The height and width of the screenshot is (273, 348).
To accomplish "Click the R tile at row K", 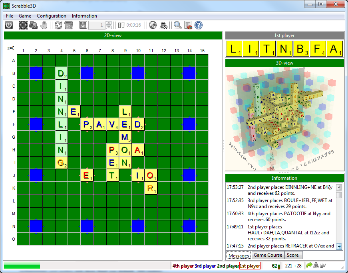I will click(x=151, y=188).
